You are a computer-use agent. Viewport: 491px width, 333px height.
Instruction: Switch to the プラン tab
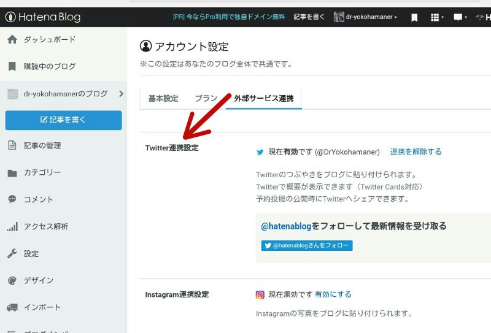pos(206,99)
